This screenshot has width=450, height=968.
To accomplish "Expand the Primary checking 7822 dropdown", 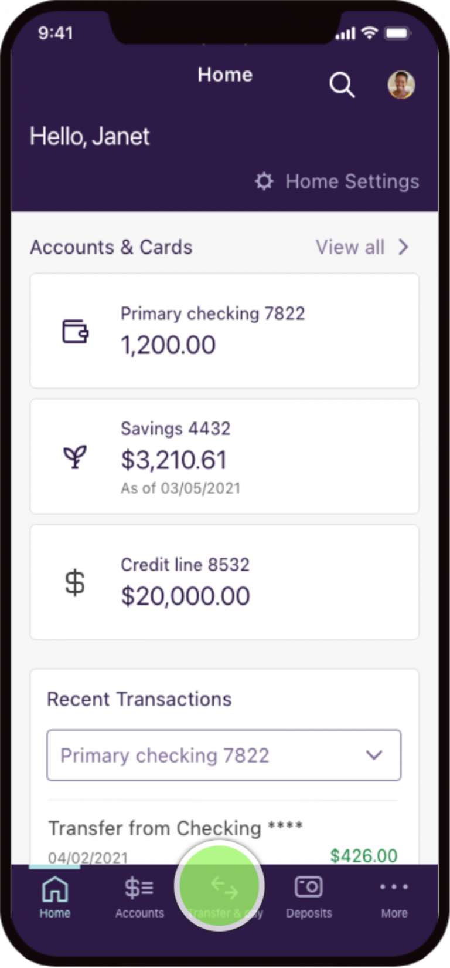I will point(224,755).
